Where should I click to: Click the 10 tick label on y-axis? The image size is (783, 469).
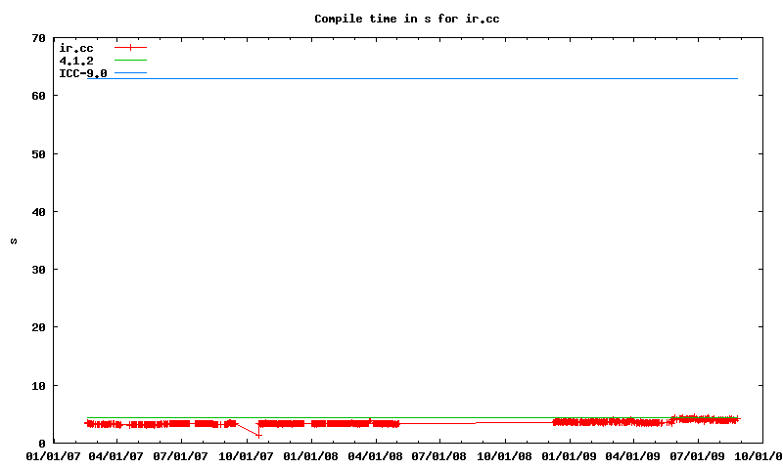click(39, 386)
